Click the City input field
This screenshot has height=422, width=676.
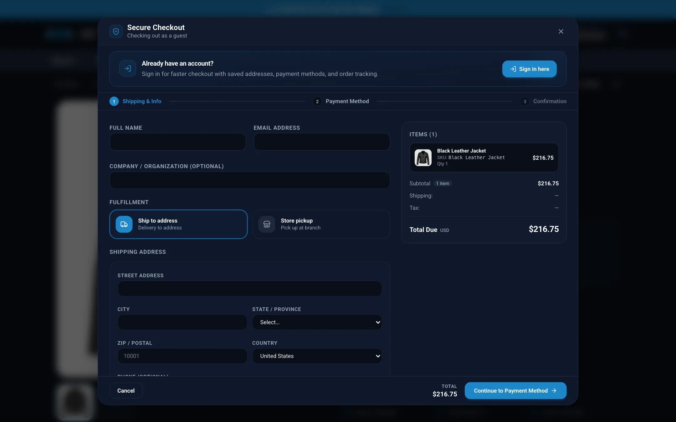182,322
